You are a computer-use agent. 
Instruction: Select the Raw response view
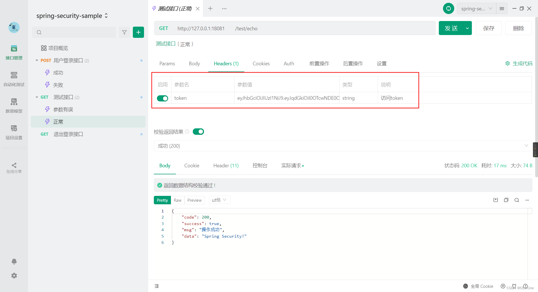pos(177,200)
